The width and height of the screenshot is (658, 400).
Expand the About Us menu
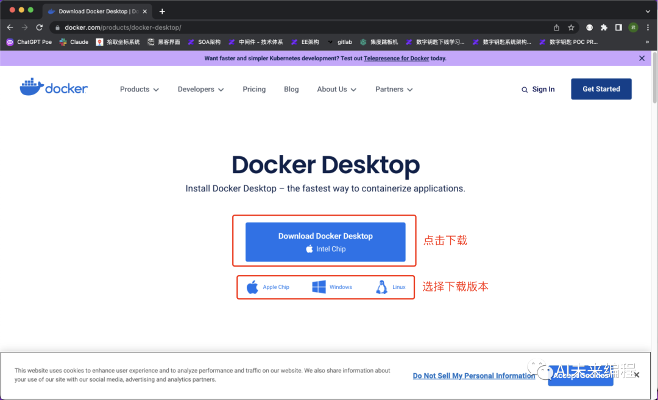(336, 89)
